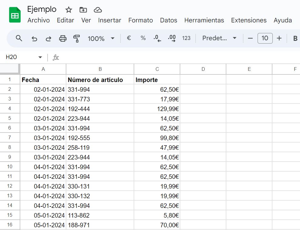300x230 pixels.
Task: Increase decimal places
Action: click(x=172, y=38)
